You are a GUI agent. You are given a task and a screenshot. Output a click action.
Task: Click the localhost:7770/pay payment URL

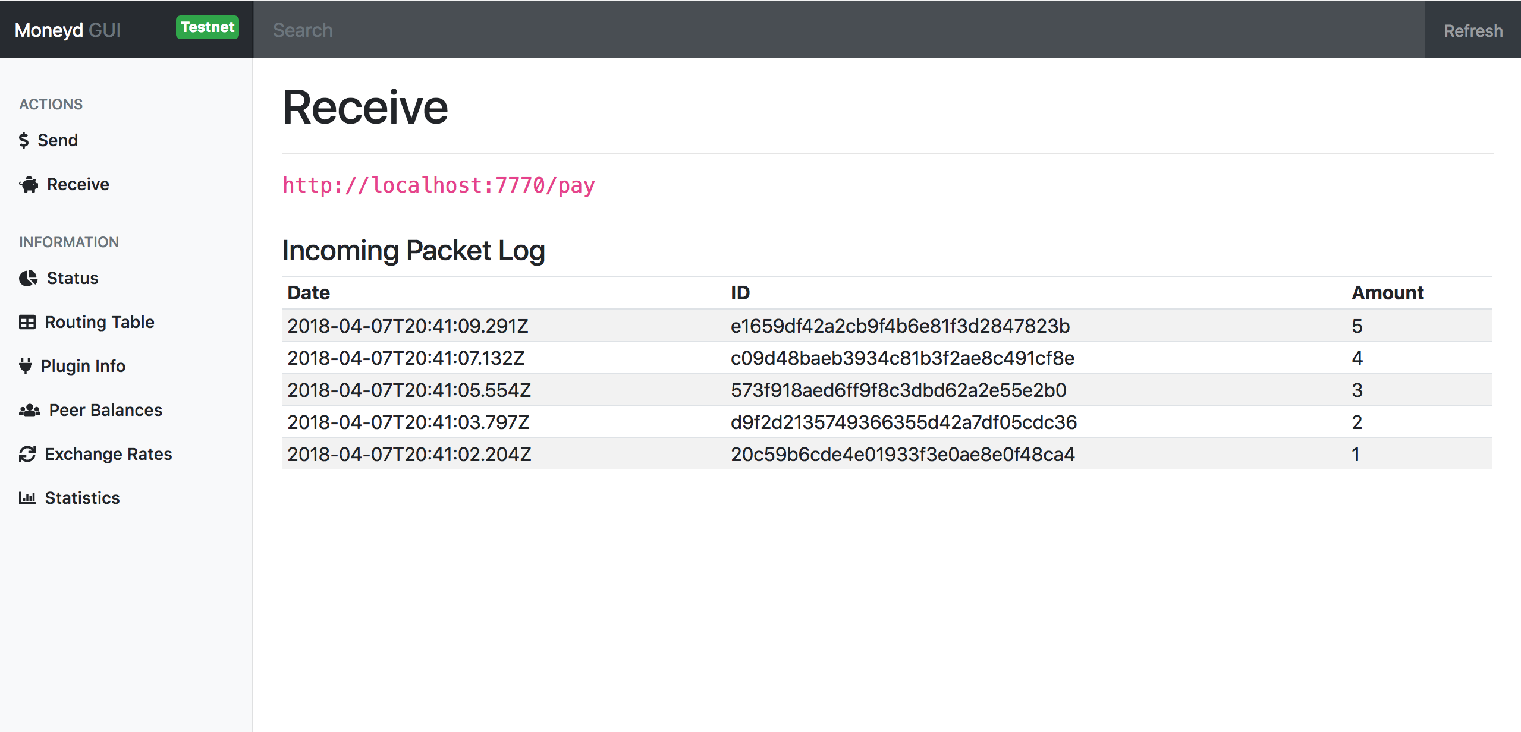coord(438,185)
